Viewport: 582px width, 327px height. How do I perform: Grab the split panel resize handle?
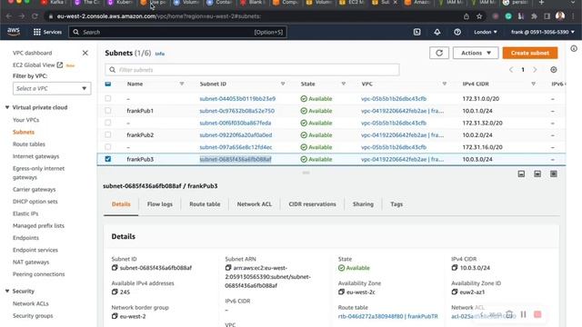[306, 173]
